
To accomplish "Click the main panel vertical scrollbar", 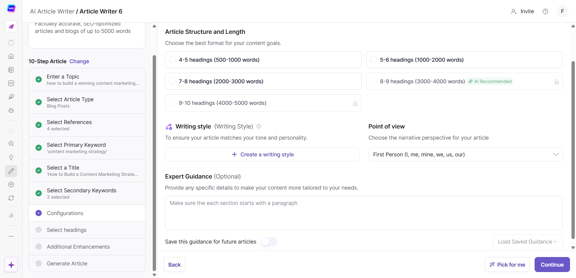I will point(573,150).
